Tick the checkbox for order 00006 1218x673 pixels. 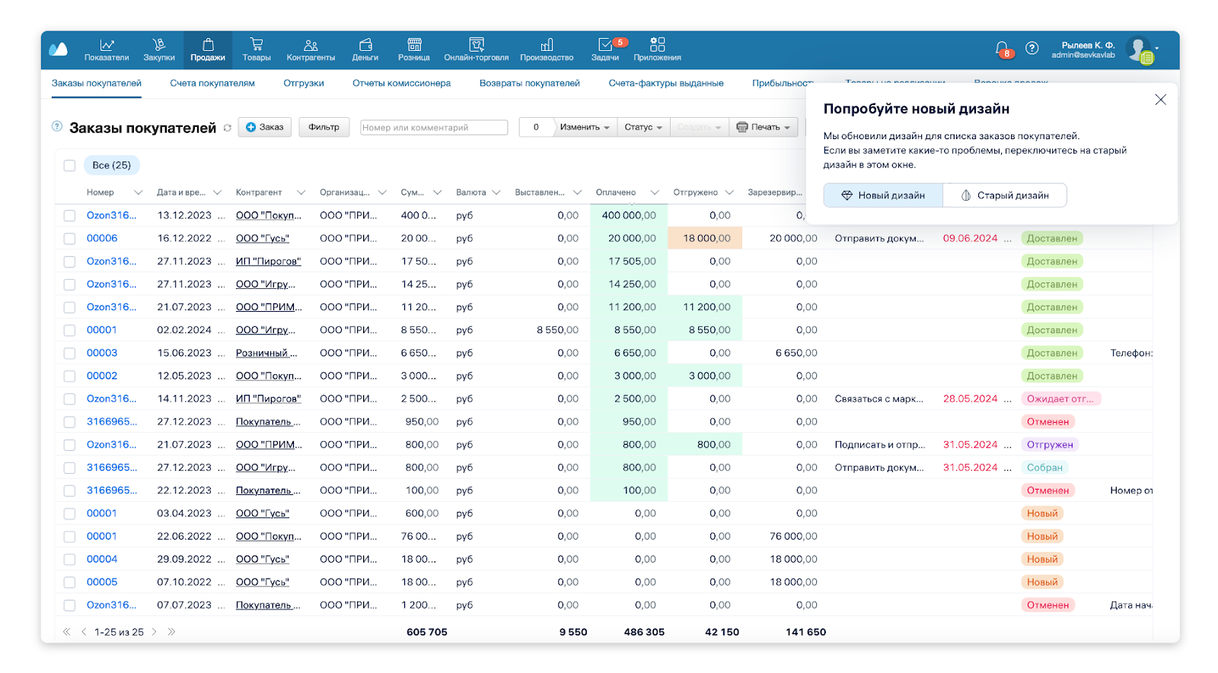tap(69, 239)
